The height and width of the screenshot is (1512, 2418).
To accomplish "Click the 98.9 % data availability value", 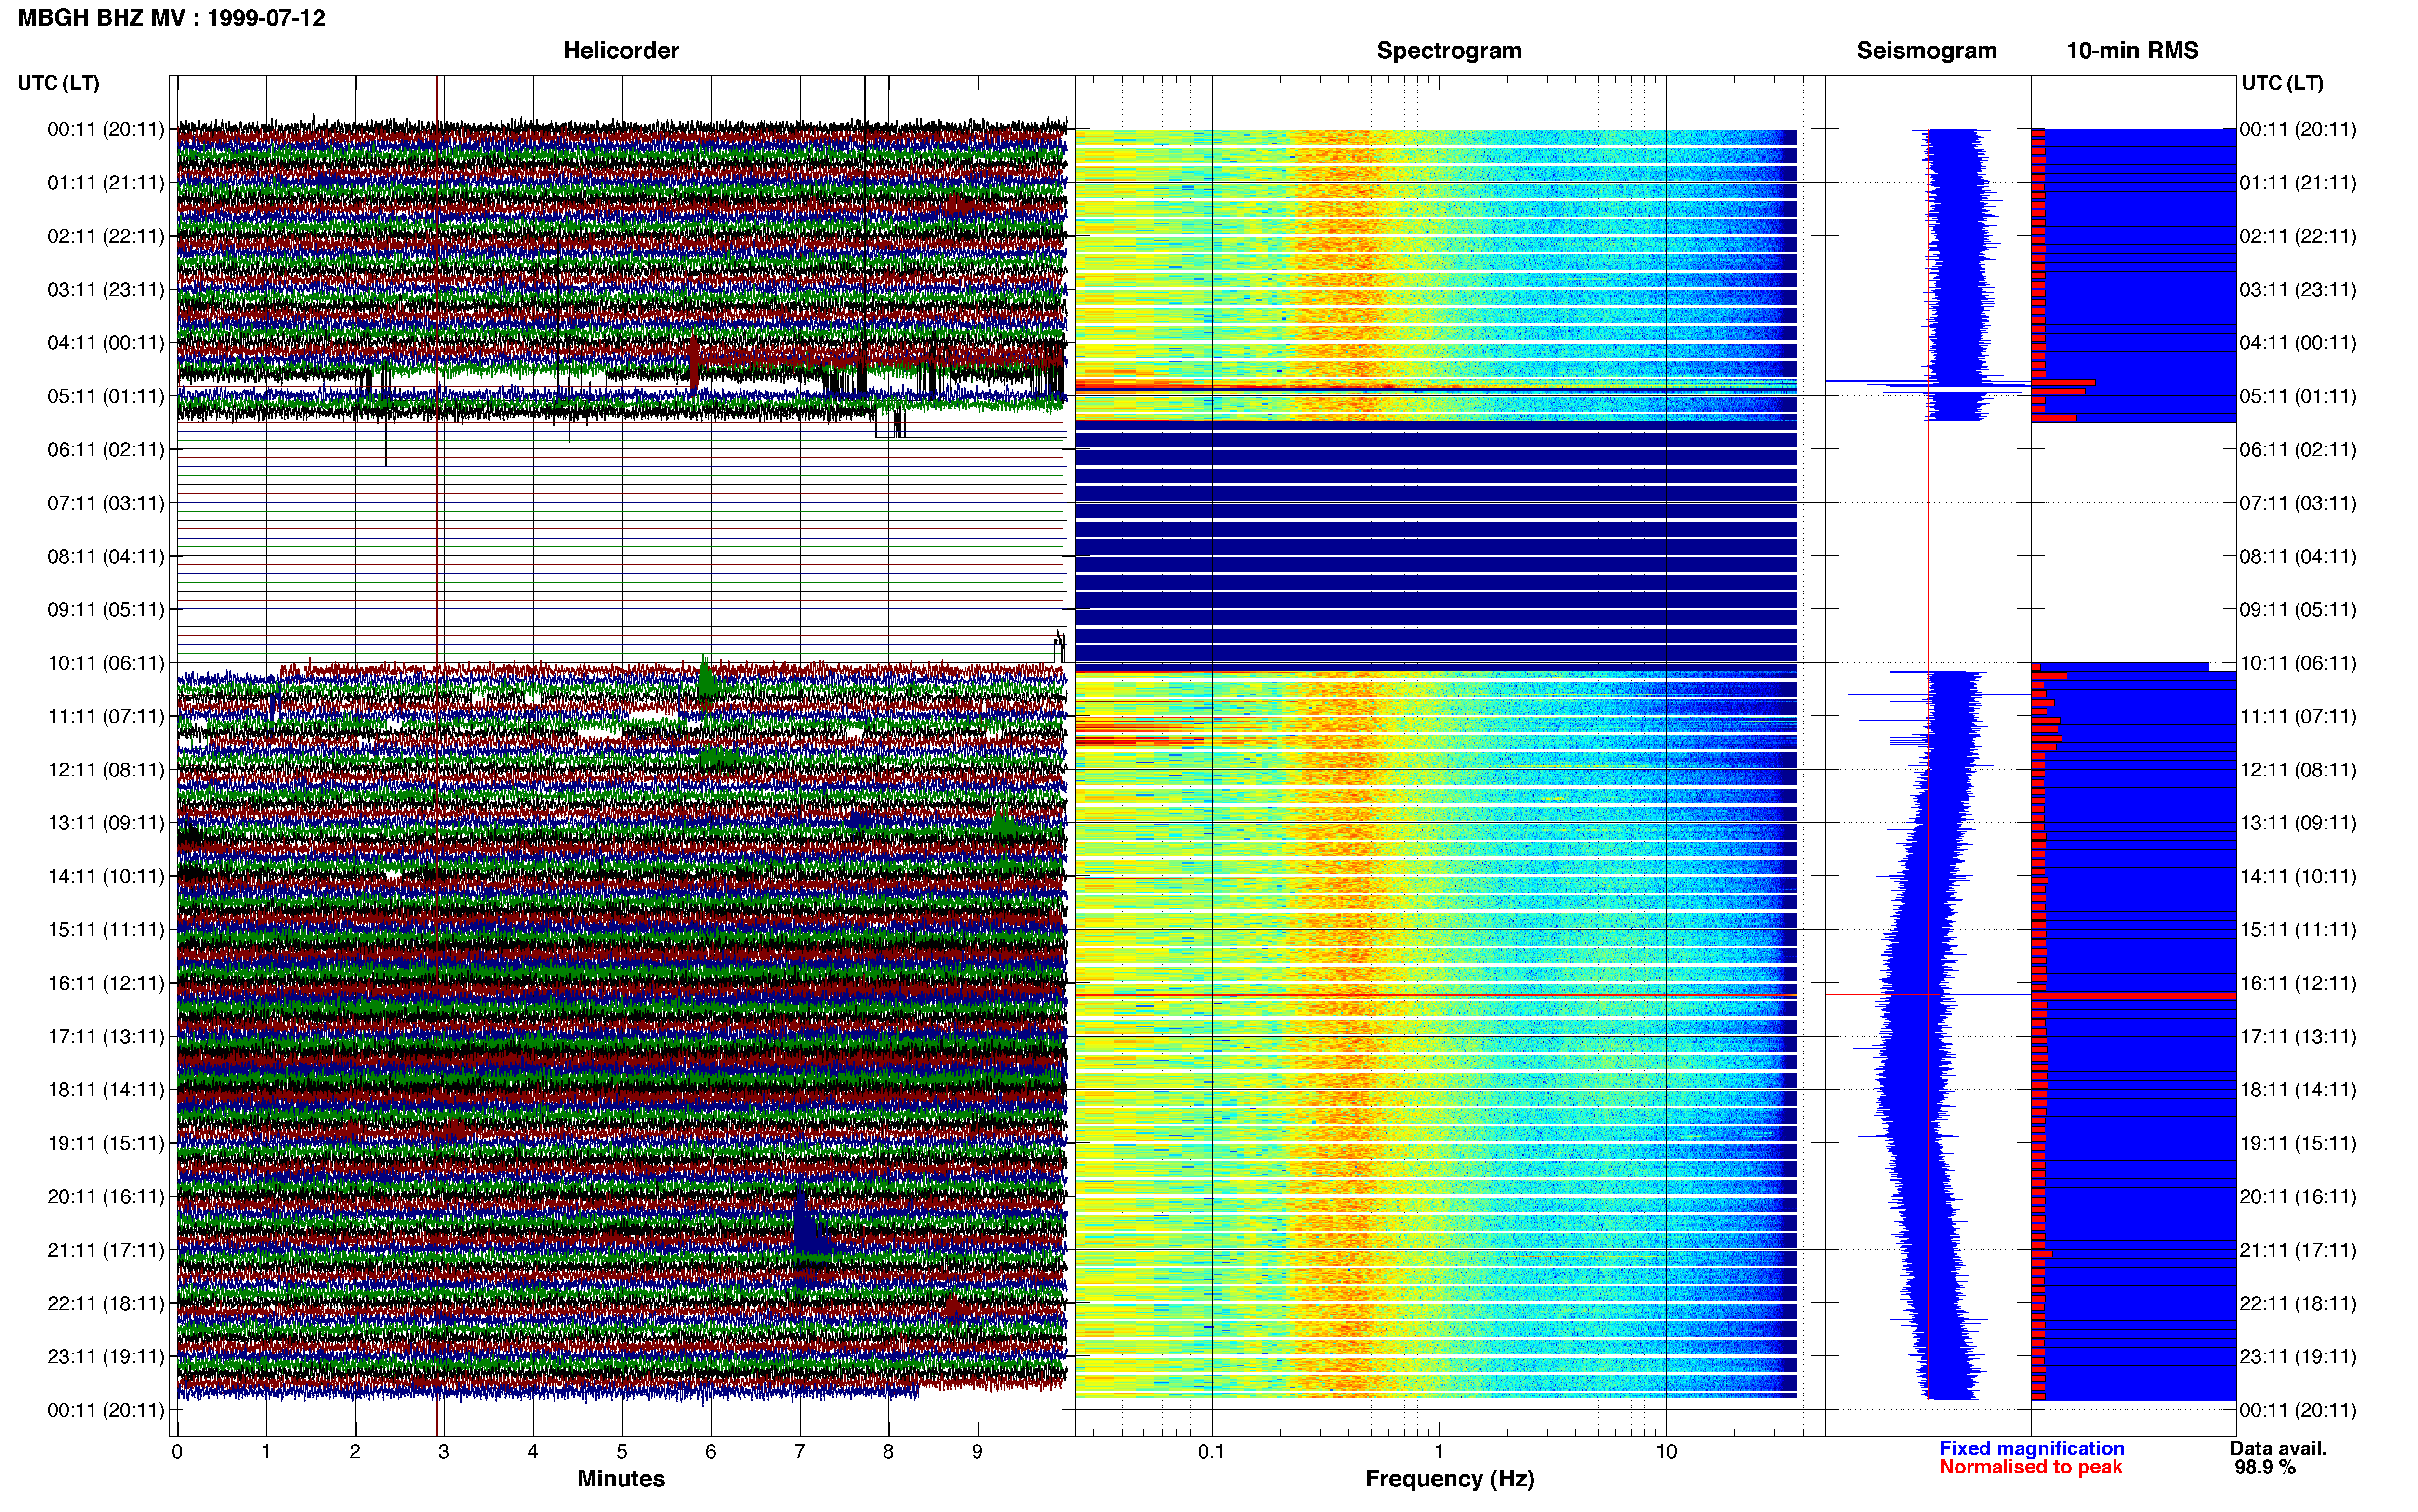I will [2265, 1467].
